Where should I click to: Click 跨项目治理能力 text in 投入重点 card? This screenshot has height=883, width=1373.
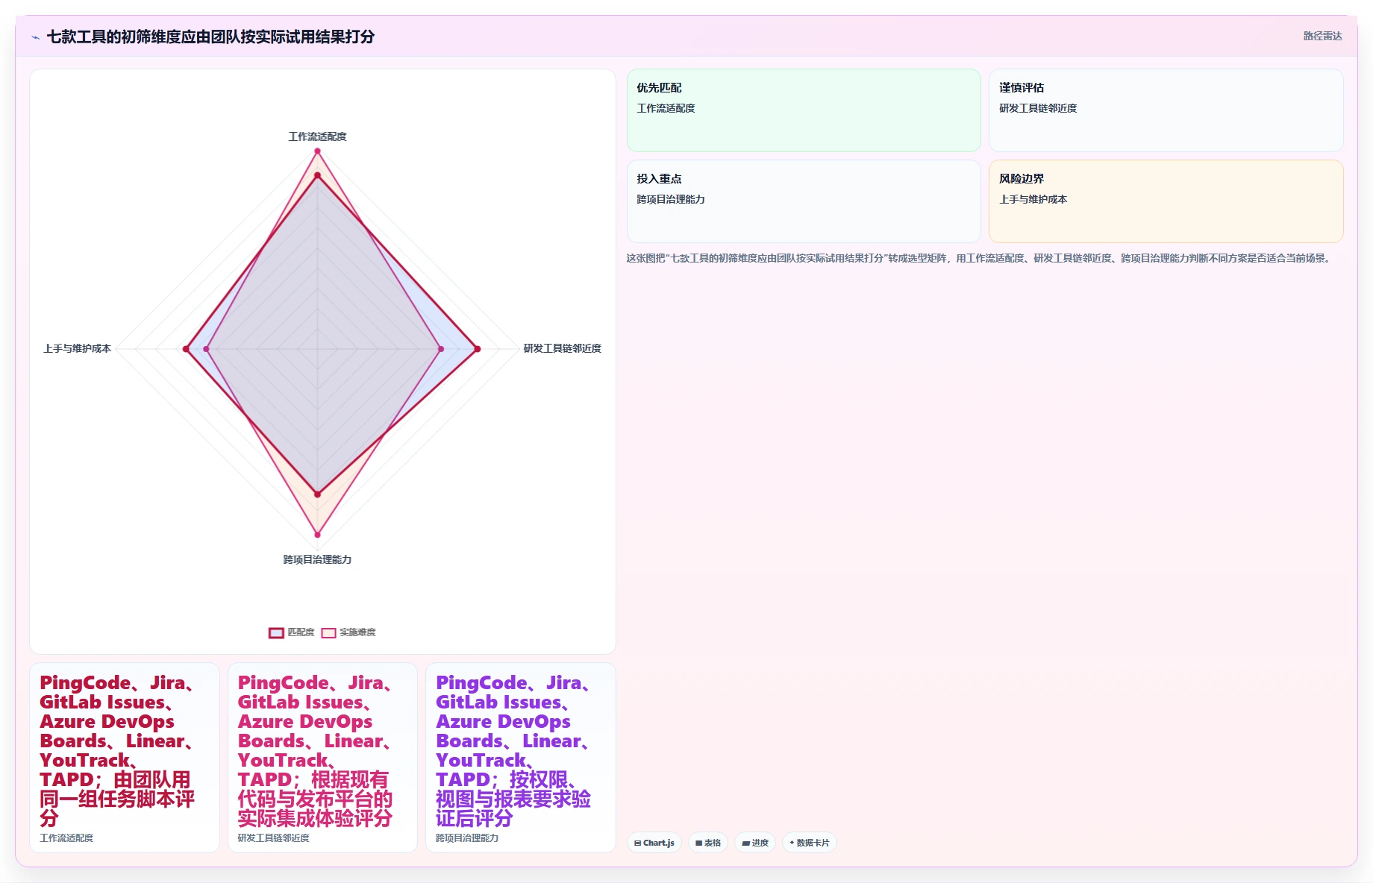[671, 199]
